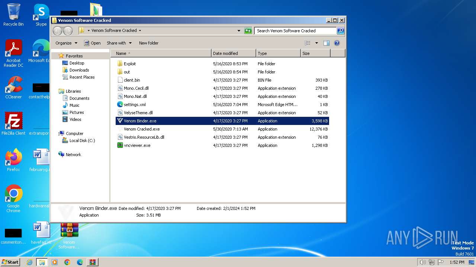Select the Vestris.ResourceLib.dll icon
476x267 pixels.
click(120, 137)
